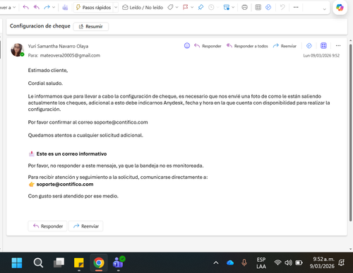The height and width of the screenshot is (273, 353).
Task: React with the smiley emoji icon
Action: 187,46
